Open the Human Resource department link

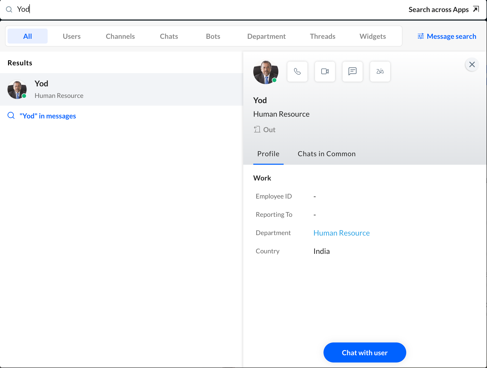pos(341,233)
